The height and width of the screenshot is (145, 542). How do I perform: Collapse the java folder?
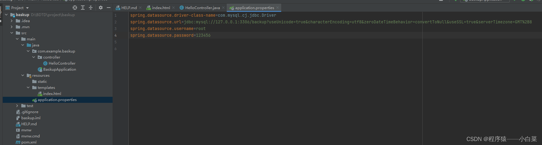(x=23, y=45)
